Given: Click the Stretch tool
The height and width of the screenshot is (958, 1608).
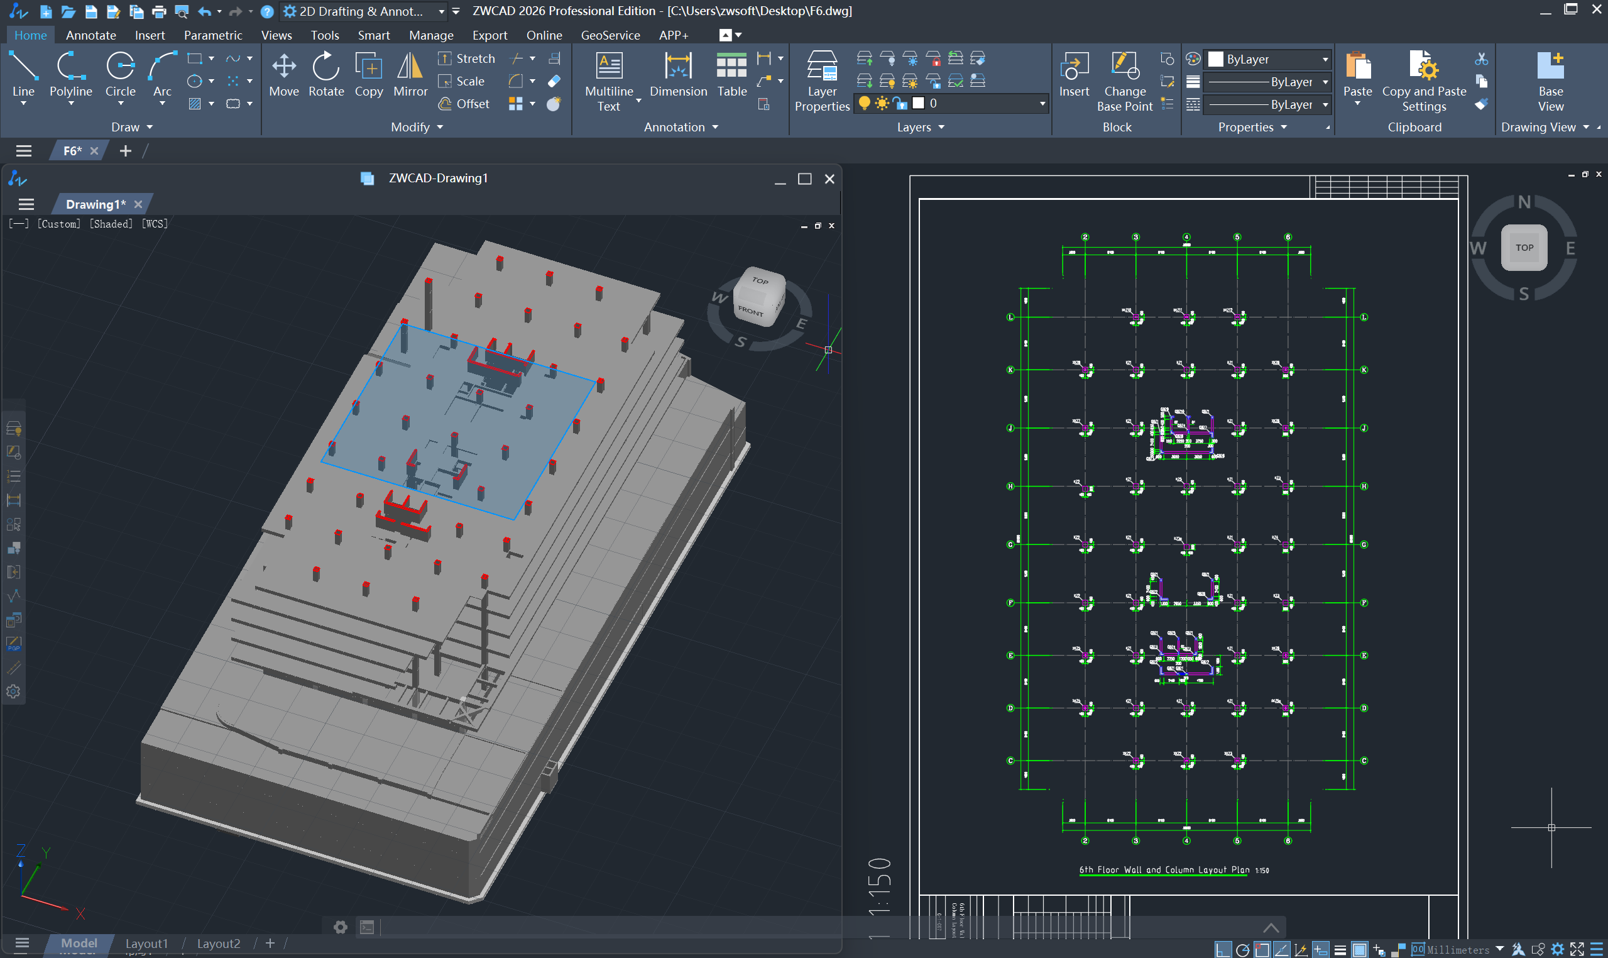Looking at the screenshot, I should coord(466,58).
